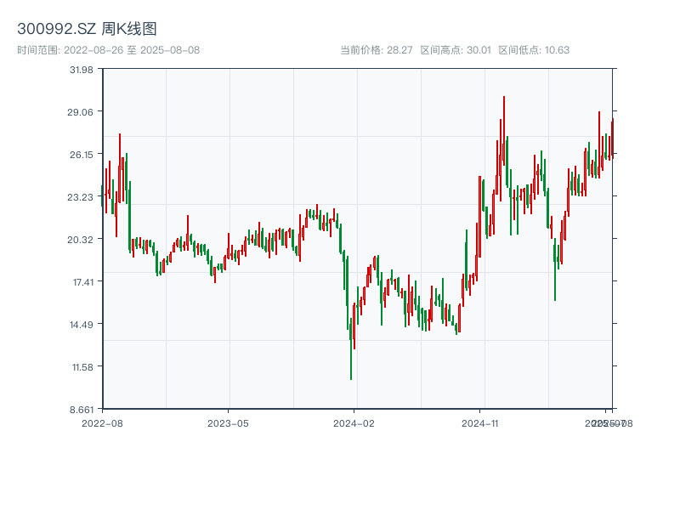Click the 23.23 y-axis price label
This screenshot has width=680, height=510.
[82, 197]
